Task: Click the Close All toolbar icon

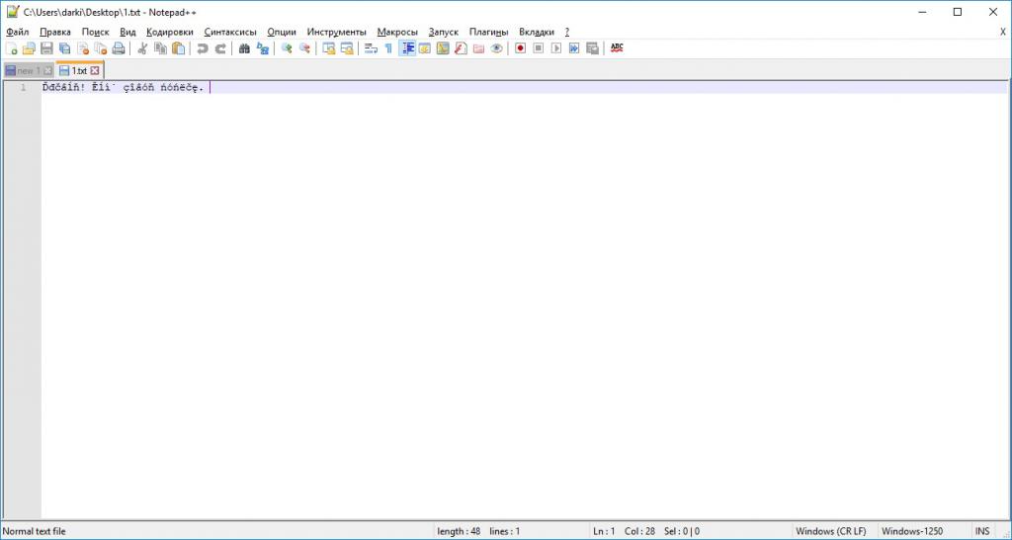Action: (x=101, y=48)
